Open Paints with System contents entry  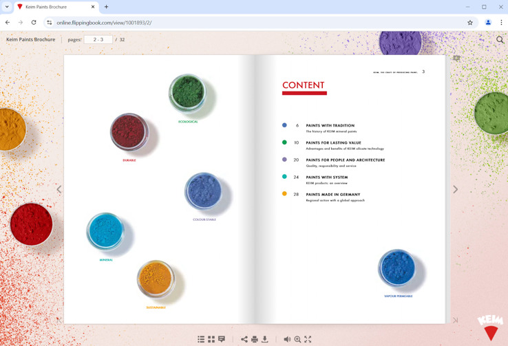326,177
